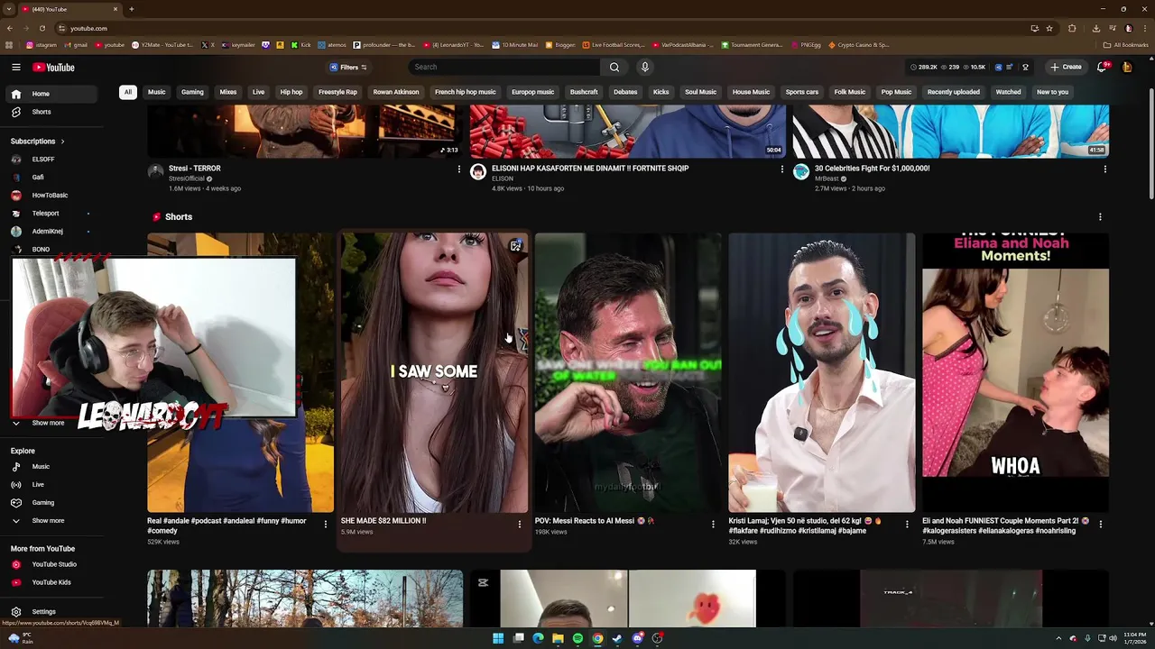This screenshot has height=649, width=1155.
Task: Open the Chrome tab search dropdown
Action: coord(9,9)
